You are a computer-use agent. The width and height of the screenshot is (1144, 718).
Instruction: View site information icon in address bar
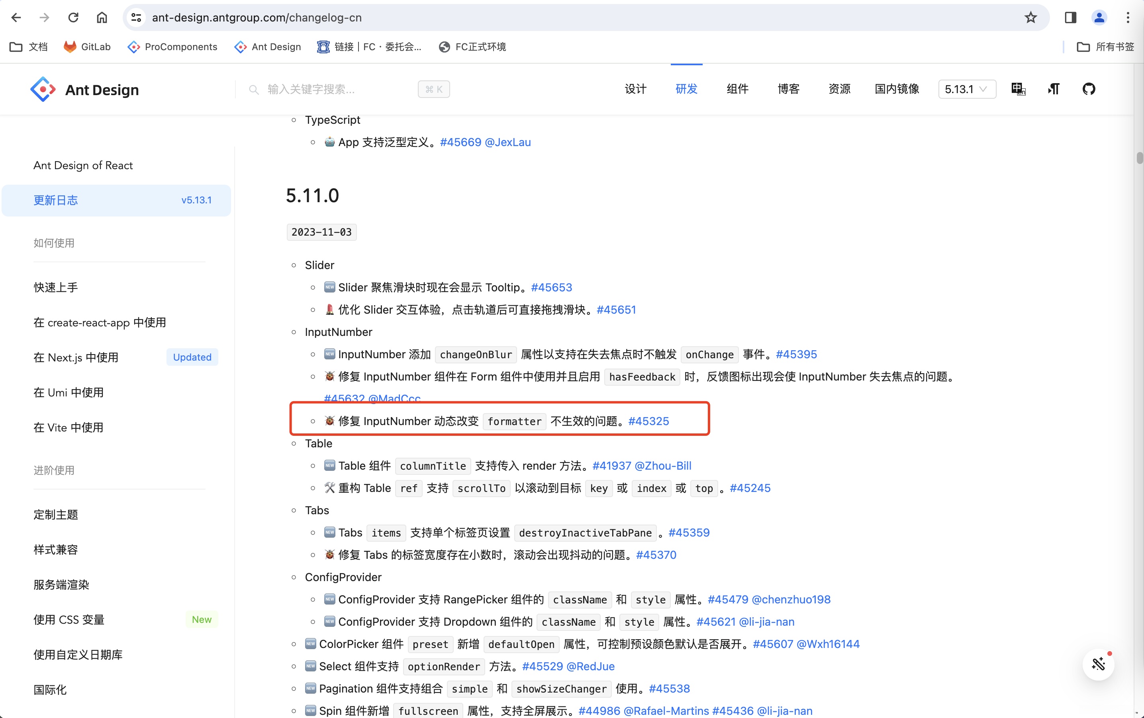pyautogui.click(x=136, y=18)
